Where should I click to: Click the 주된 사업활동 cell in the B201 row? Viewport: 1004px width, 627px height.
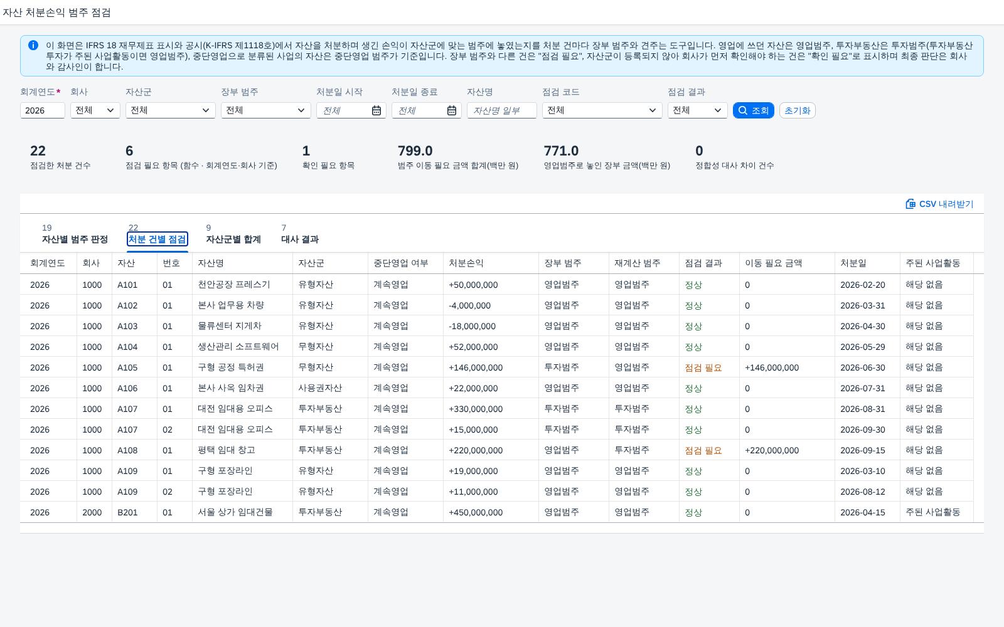pos(936,512)
